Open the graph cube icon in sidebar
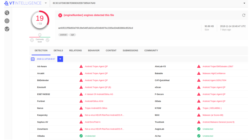Screen dimensions: 249x140 (7, 21)
